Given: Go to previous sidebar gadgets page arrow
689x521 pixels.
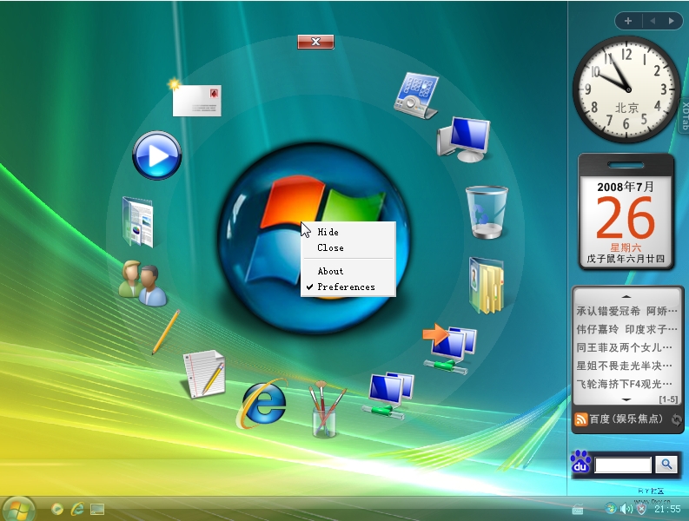Looking at the screenshot, I should (x=653, y=21).
